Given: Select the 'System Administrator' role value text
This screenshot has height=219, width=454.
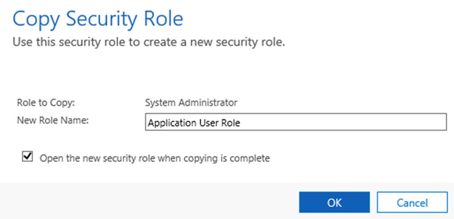Looking at the screenshot, I should (191, 103).
